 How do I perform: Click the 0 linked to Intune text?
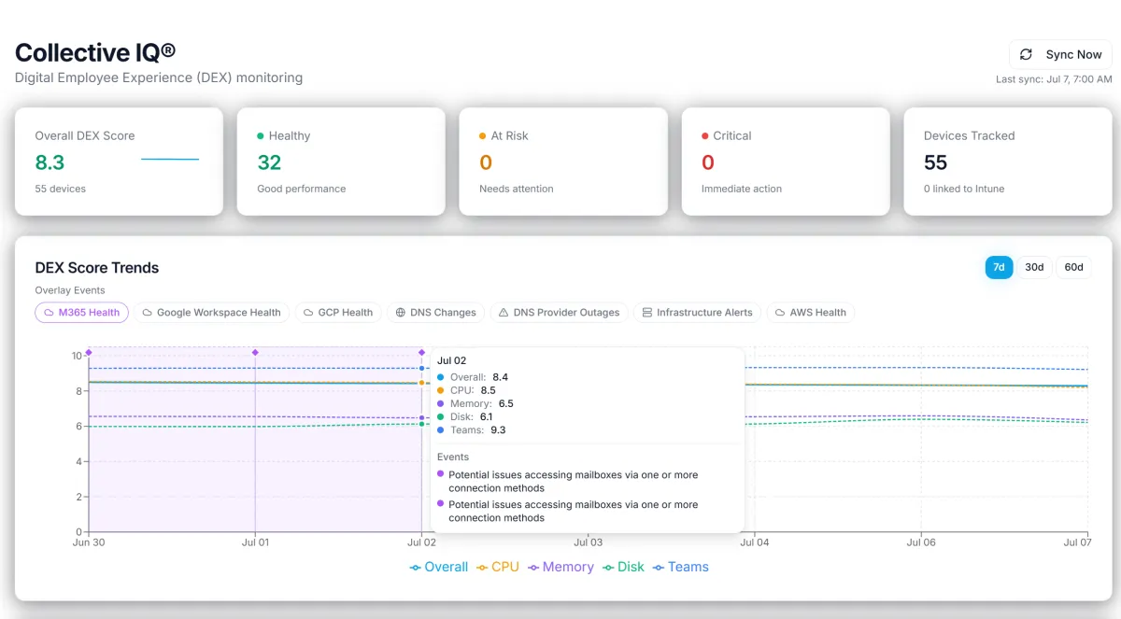coord(964,189)
